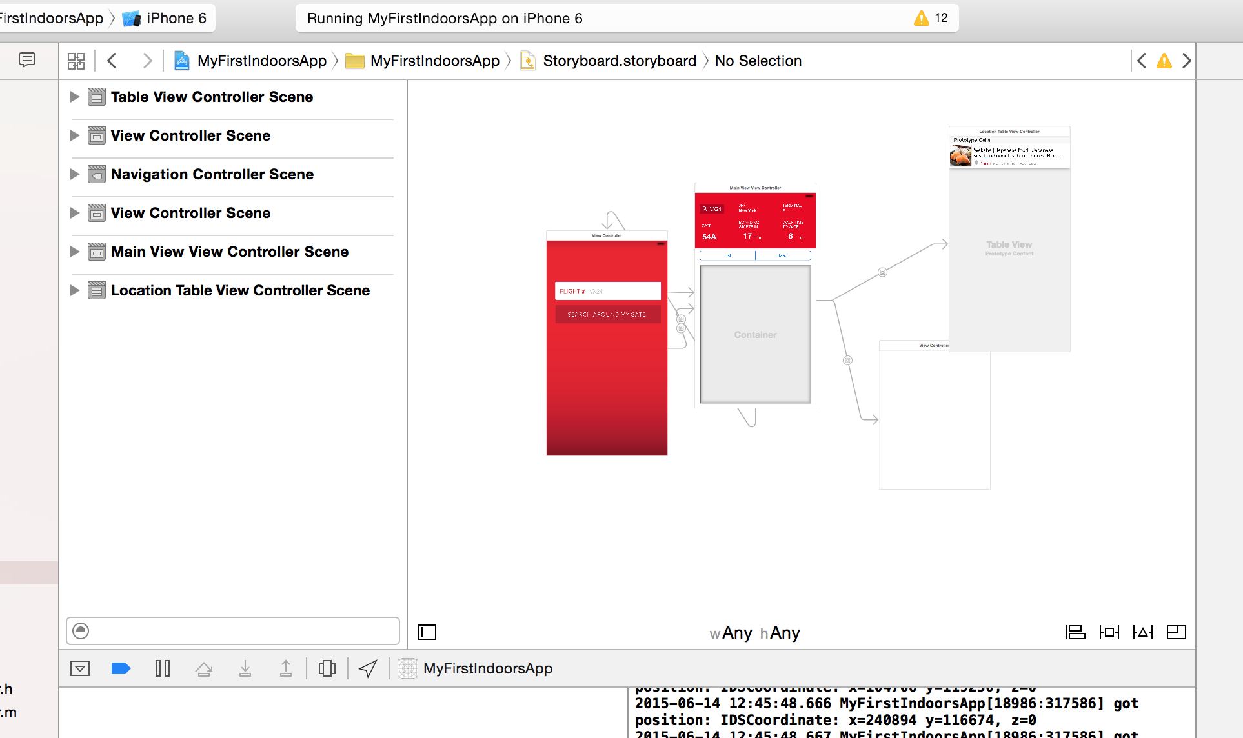Expand Table View Controller Scene
The image size is (1243, 738).
pos(75,97)
